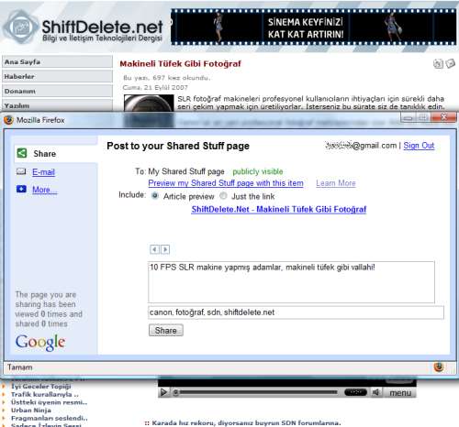
Task: Open the Donanım menu item
Action: tap(57, 91)
